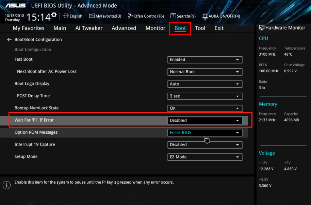This screenshot has height=205, width=311.
Task: Click the settings gear icon beside the clock
Action: point(53,15)
